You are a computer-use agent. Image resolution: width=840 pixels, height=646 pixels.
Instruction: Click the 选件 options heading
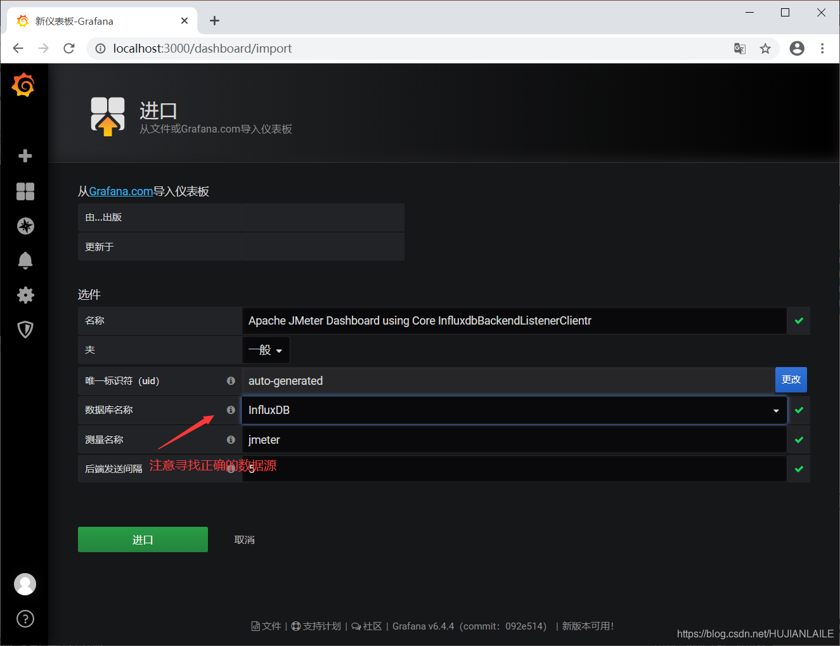tap(89, 295)
